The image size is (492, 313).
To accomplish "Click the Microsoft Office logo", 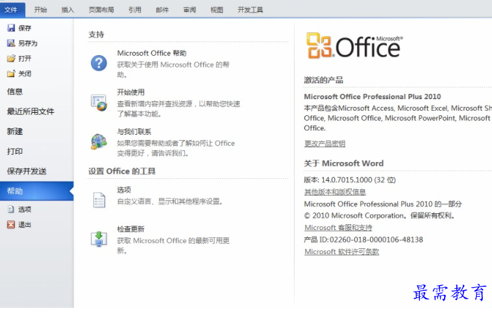I will (354, 46).
